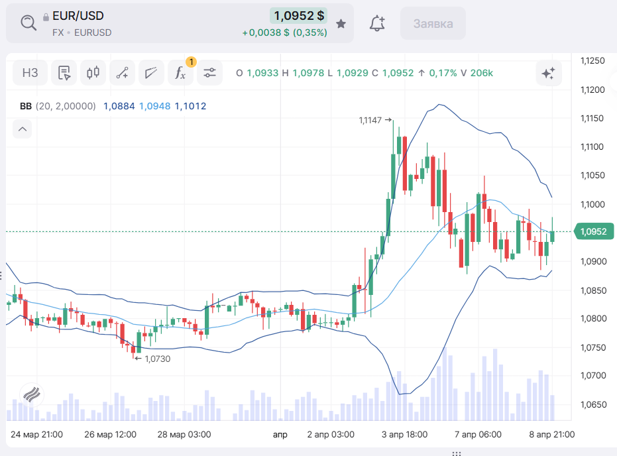This screenshot has width=617, height=456.
Task: Collapse the indicator legend with chevron
Action: [x=23, y=129]
